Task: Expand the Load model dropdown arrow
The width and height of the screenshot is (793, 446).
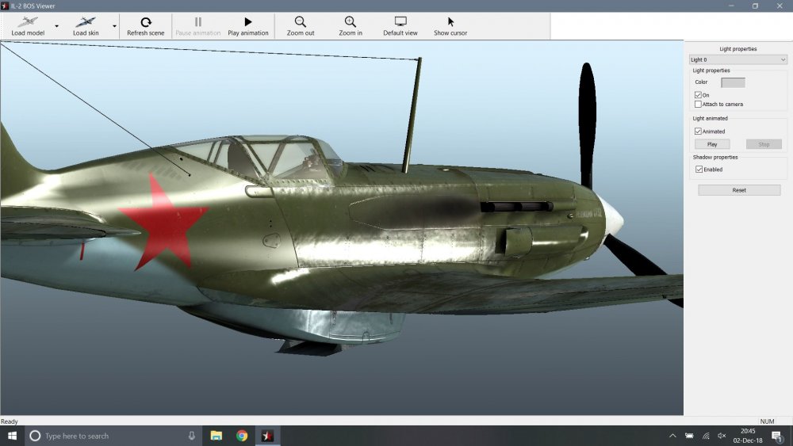Action: pos(56,26)
